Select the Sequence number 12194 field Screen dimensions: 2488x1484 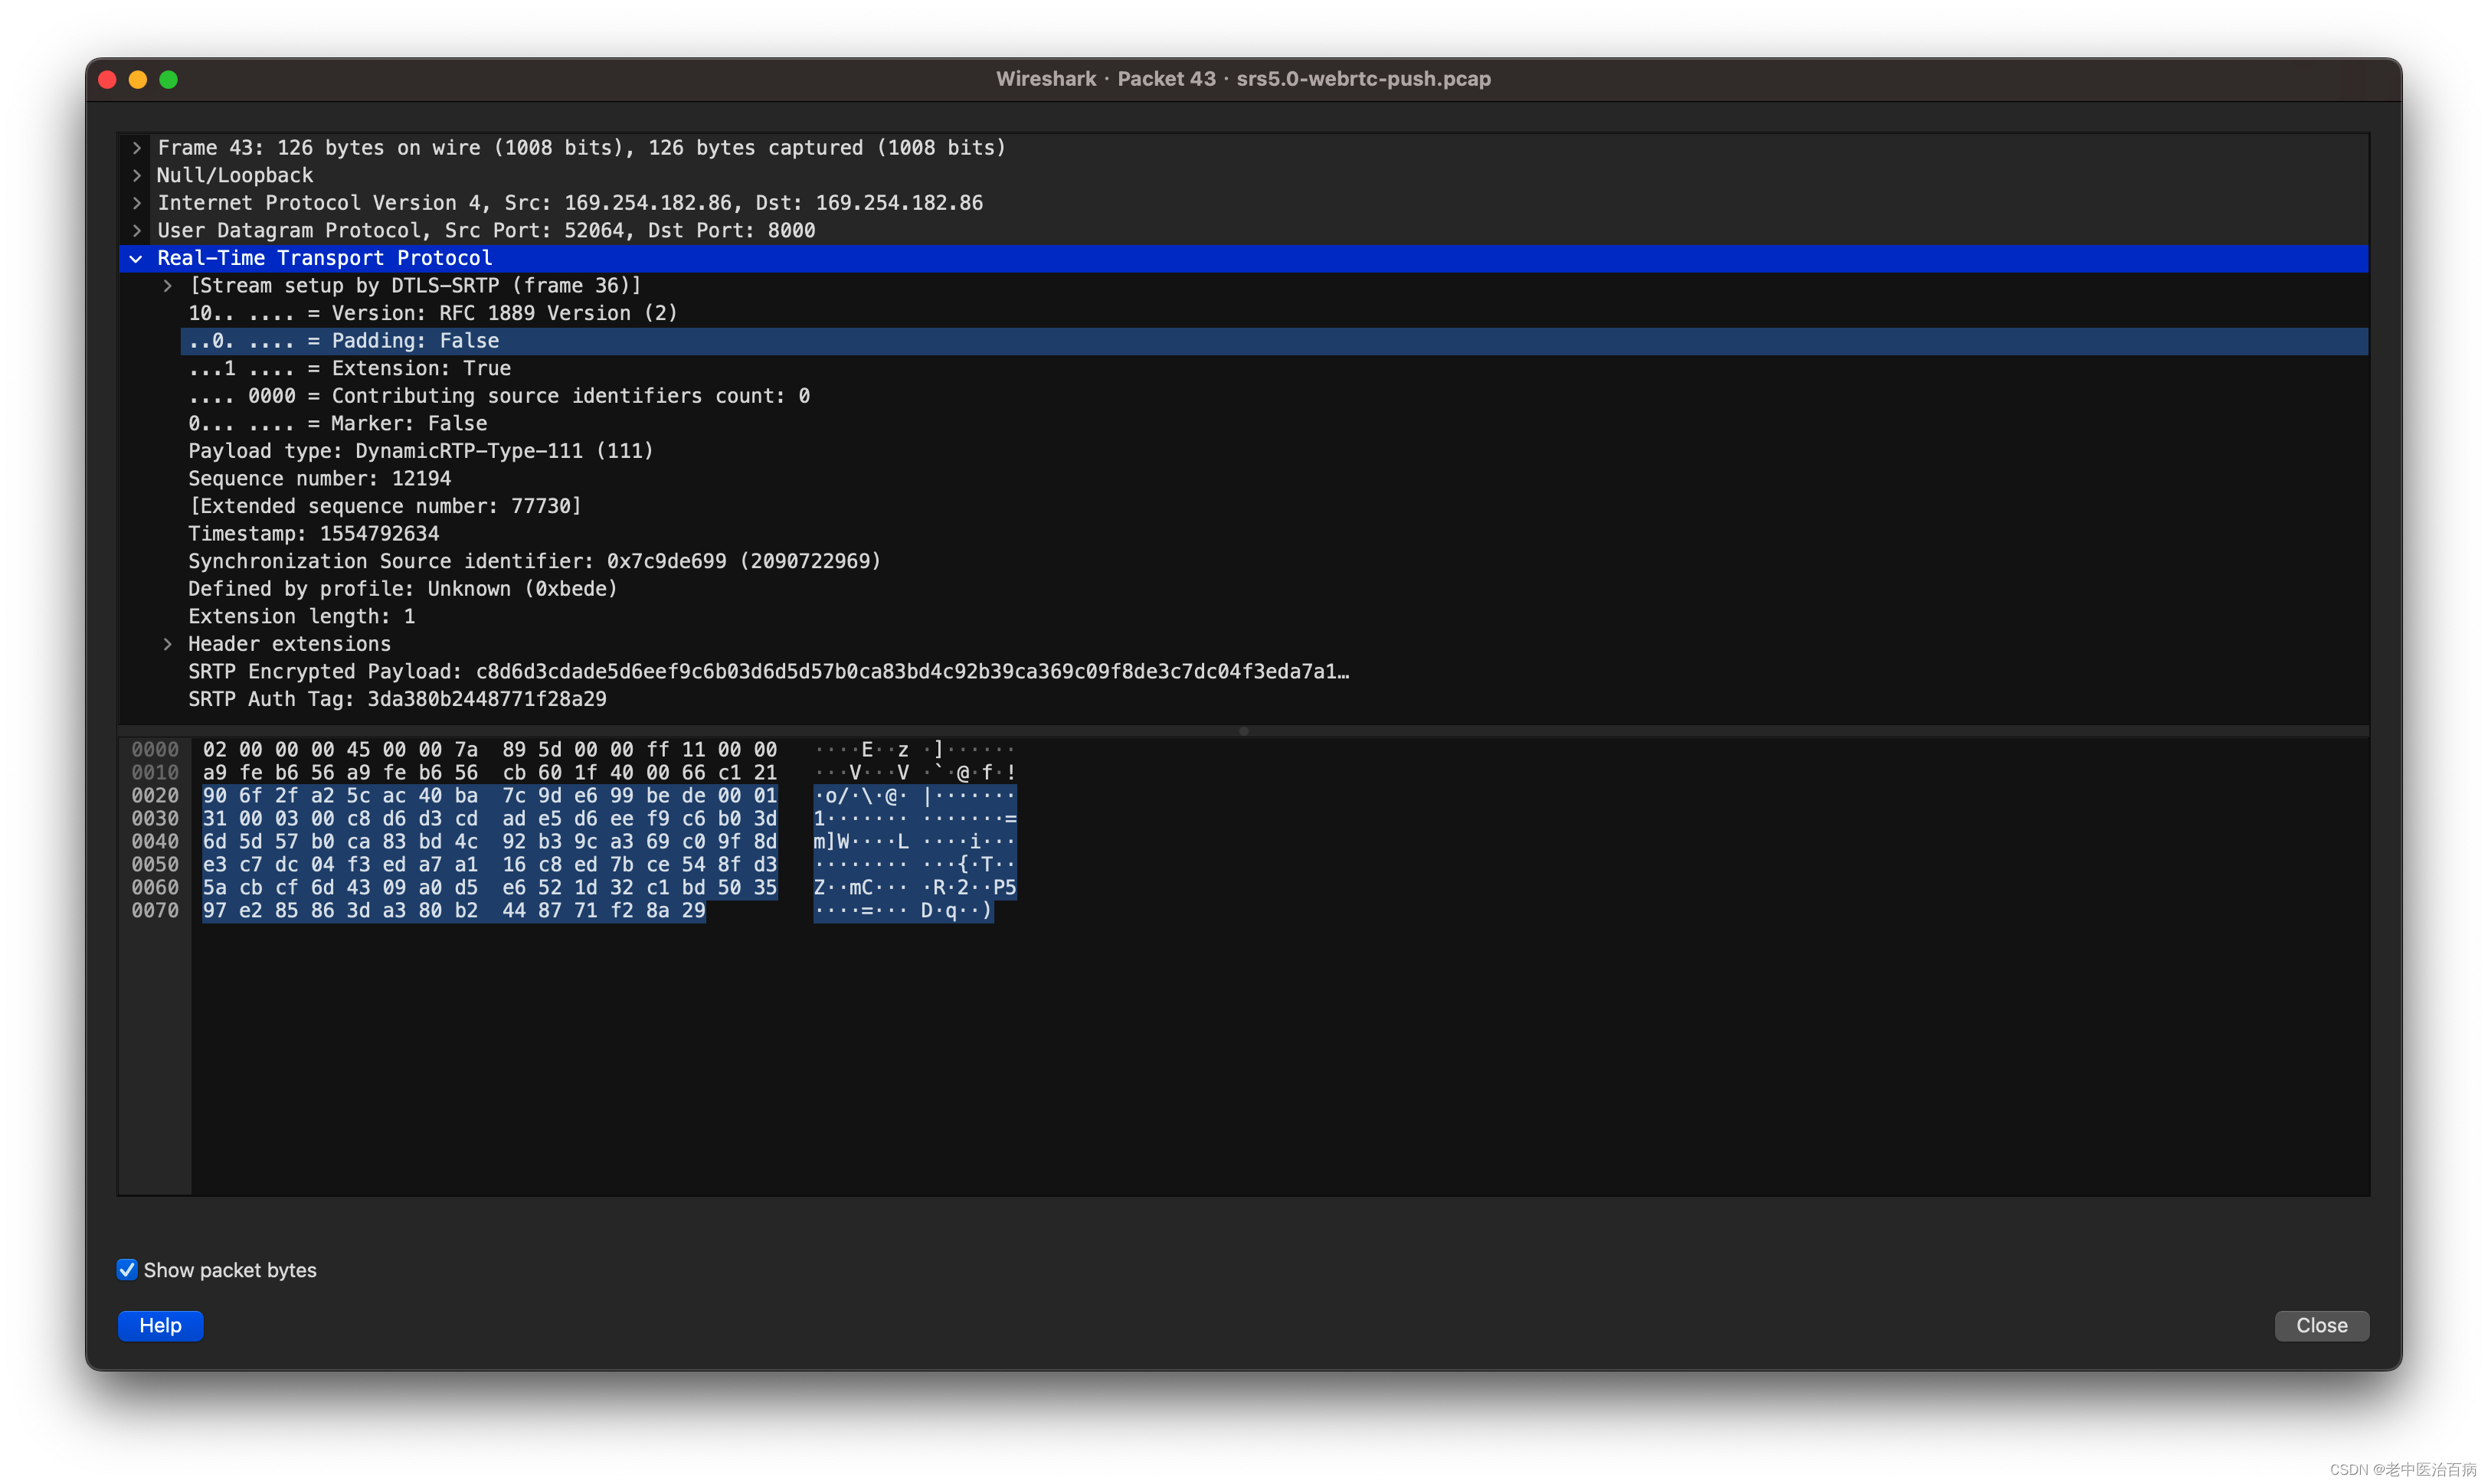point(319,478)
